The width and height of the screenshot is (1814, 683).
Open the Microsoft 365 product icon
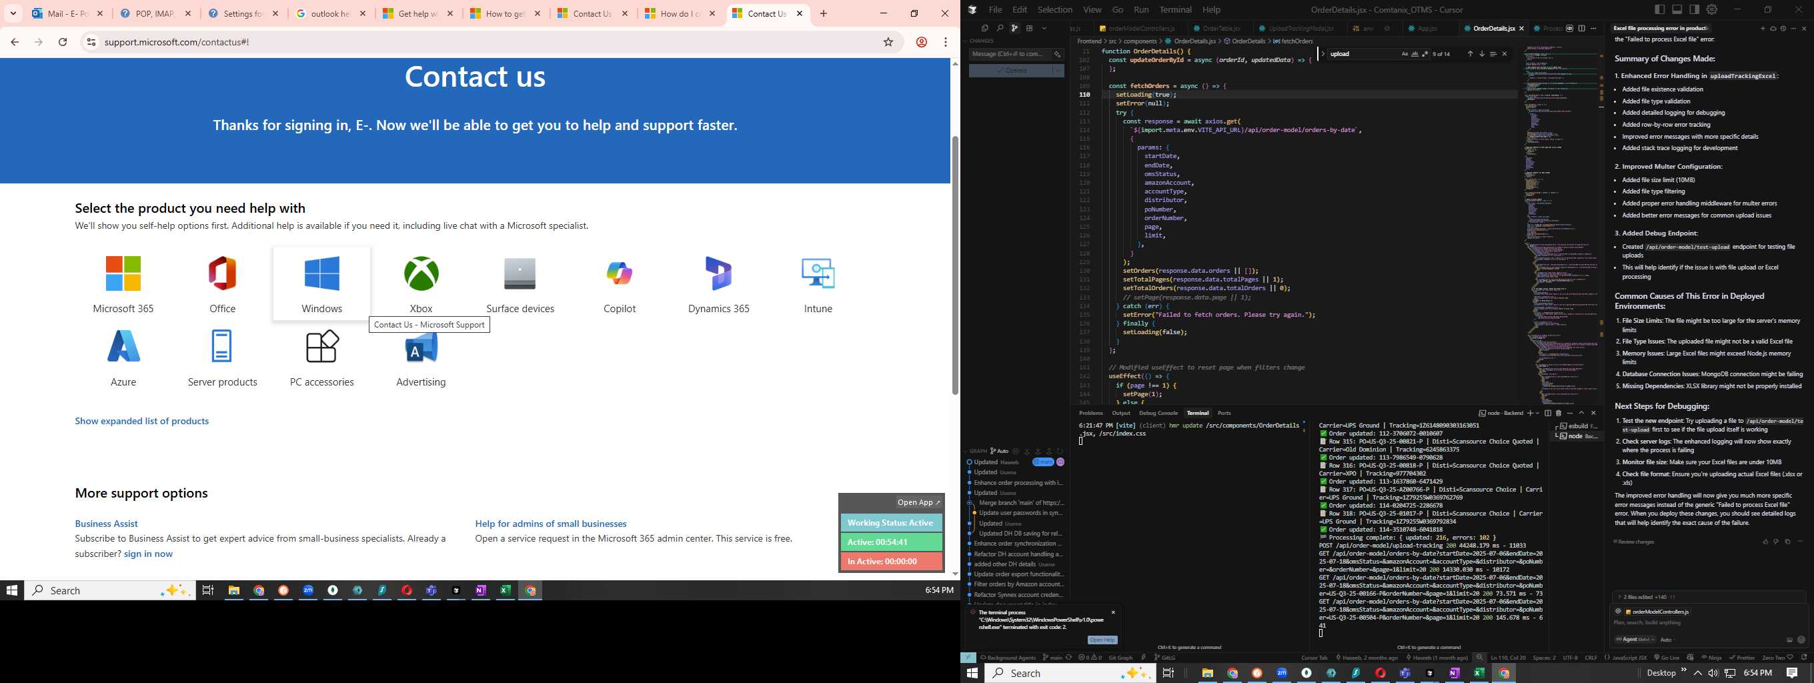[x=123, y=274]
